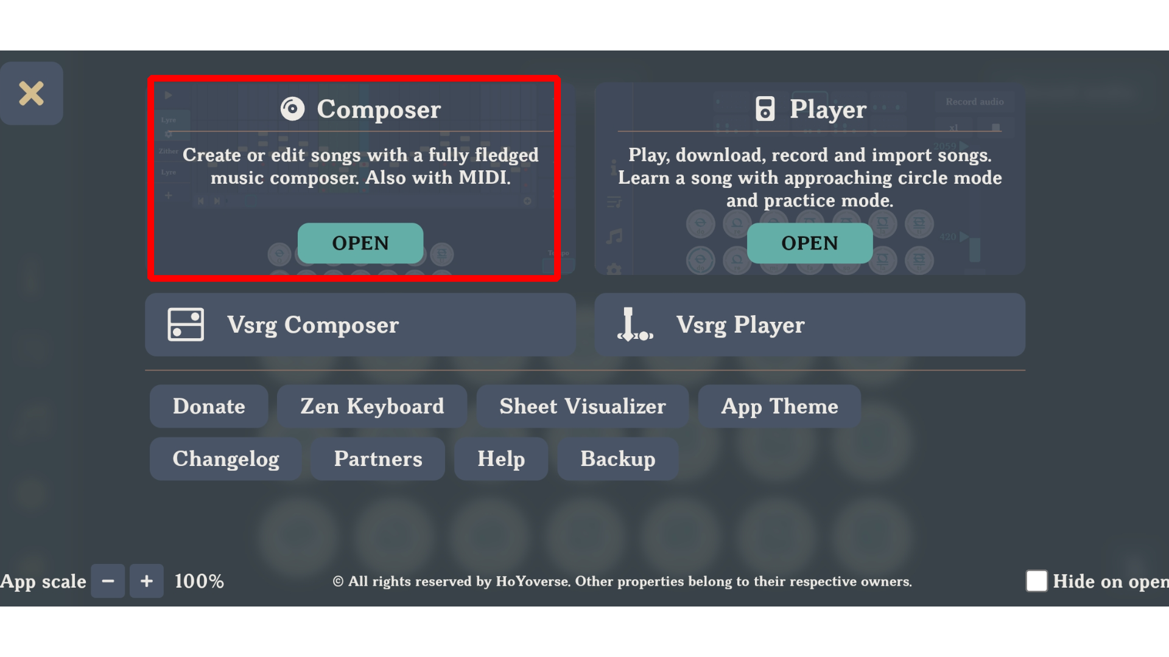The image size is (1169, 657).
Task: Click OPEN in Composer panel
Action: coord(360,242)
